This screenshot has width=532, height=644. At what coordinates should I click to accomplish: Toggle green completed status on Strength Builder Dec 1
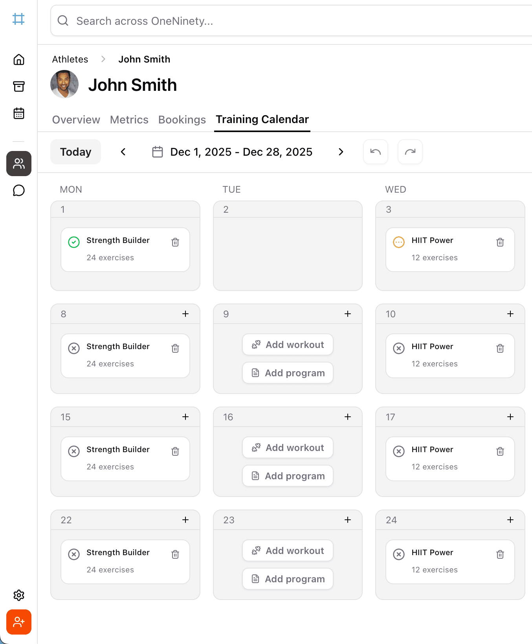coord(74,242)
